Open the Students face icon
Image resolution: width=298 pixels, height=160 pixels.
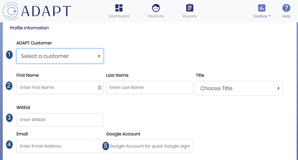coord(156,8)
